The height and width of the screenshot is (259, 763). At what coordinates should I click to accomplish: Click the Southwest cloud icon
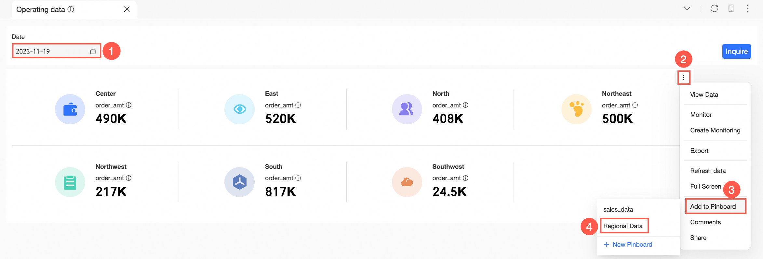[x=407, y=182]
